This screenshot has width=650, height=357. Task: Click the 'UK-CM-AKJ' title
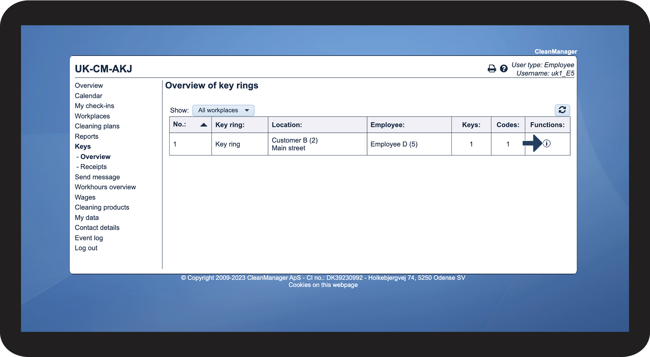click(103, 69)
